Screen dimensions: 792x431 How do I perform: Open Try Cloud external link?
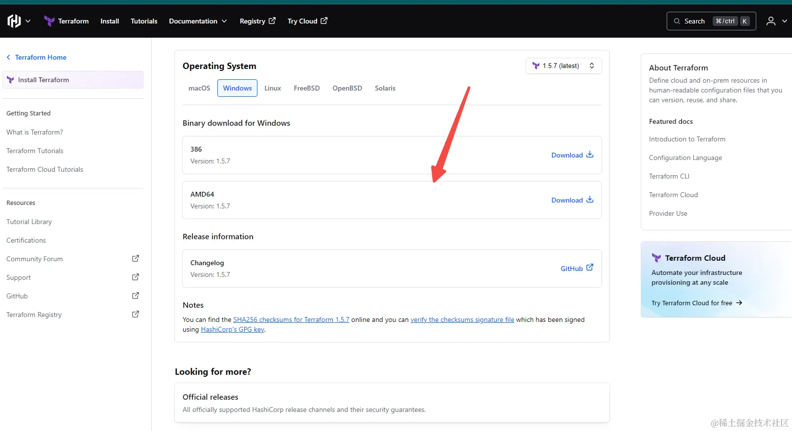coord(307,21)
